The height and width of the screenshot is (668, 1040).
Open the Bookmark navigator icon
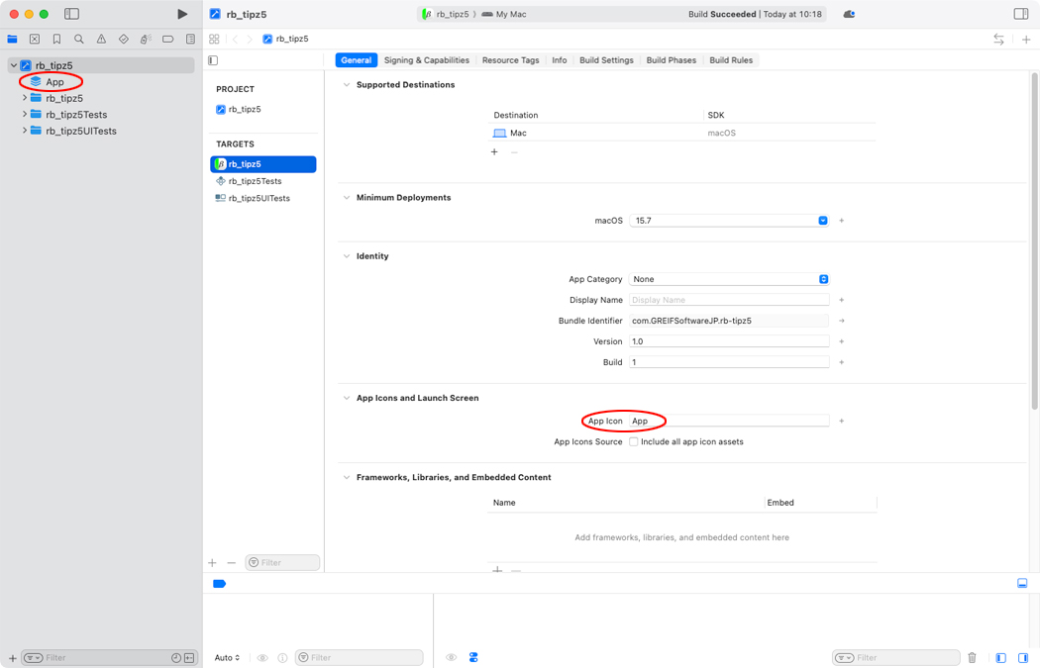[56, 40]
